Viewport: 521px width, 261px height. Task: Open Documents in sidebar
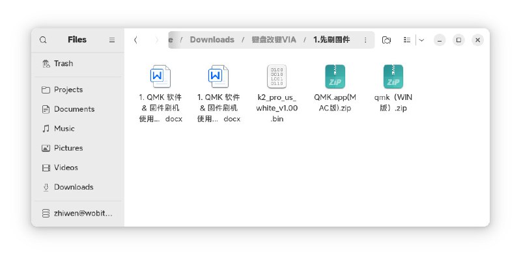point(77,109)
